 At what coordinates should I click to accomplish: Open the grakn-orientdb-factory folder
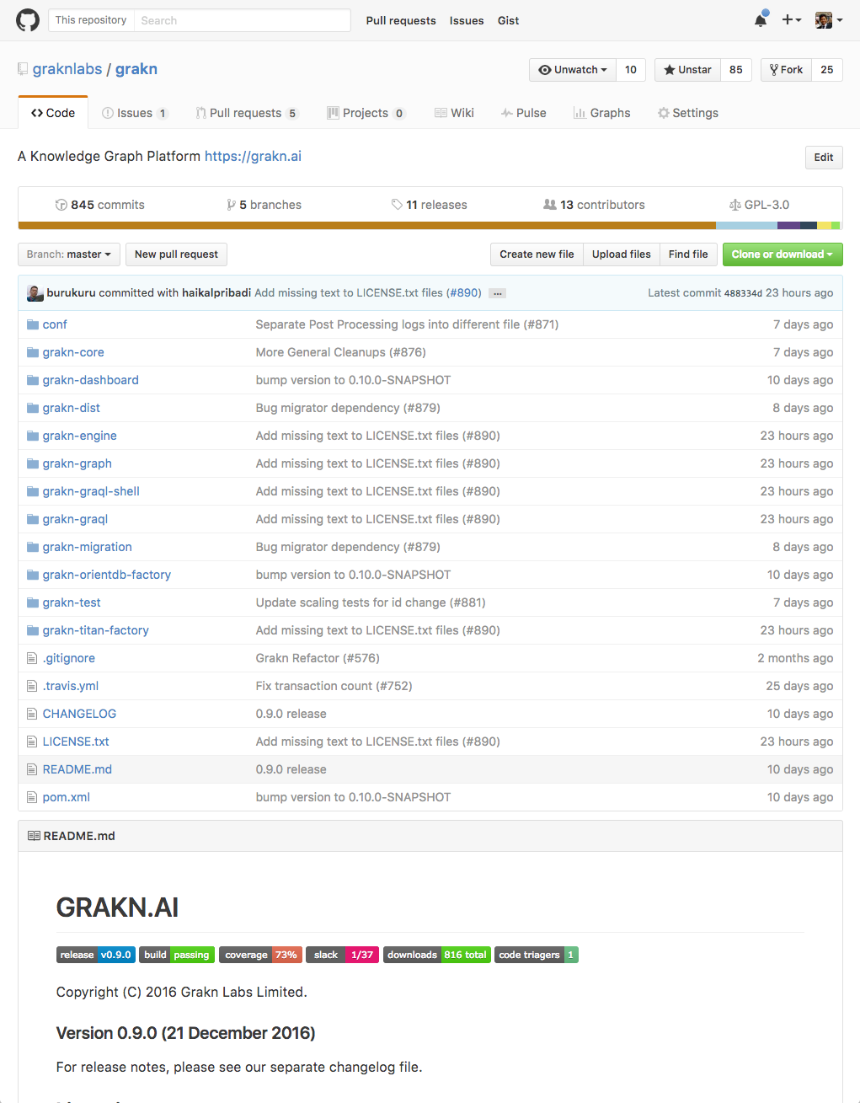pyautogui.click(x=107, y=575)
